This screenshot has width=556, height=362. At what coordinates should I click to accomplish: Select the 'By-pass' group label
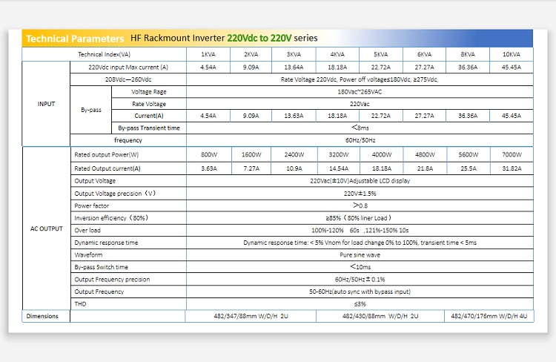(91, 110)
